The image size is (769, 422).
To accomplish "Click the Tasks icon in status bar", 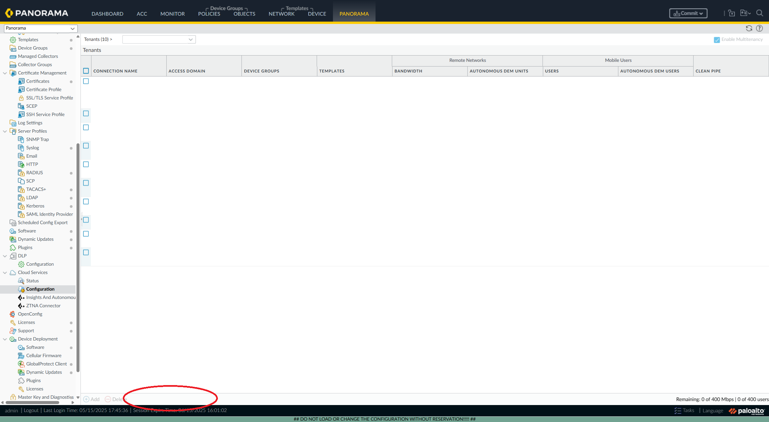I will pyautogui.click(x=678, y=410).
